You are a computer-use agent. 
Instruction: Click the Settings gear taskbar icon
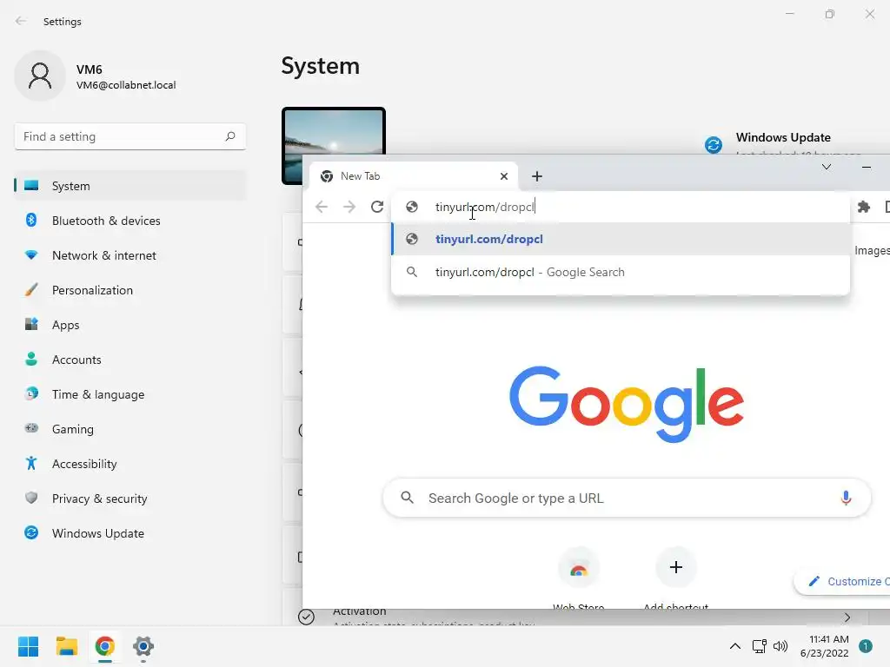coord(143,646)
